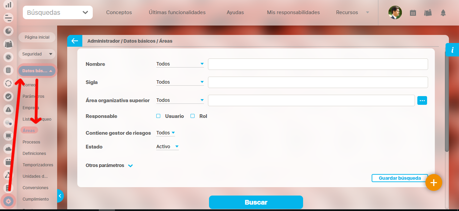Click the Sigla text input field
This screenshot has width=459, height=211.
(x=318, y=82)
